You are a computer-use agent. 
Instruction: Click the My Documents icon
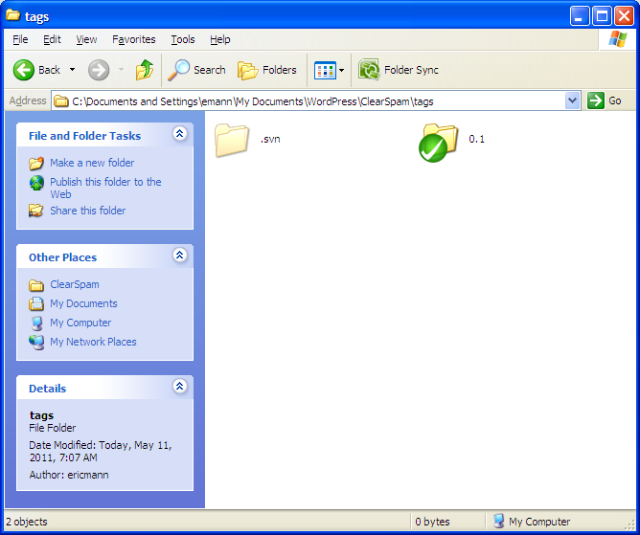[x=36, y=303]
